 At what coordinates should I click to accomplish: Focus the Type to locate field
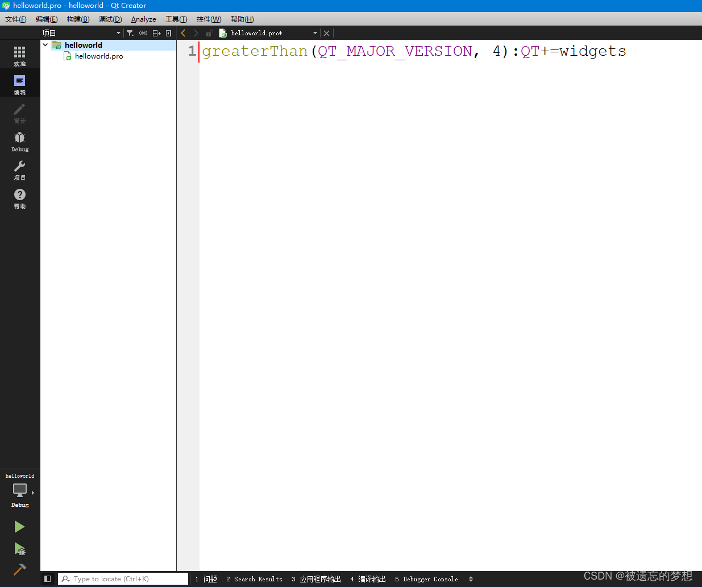pos(123,579)
